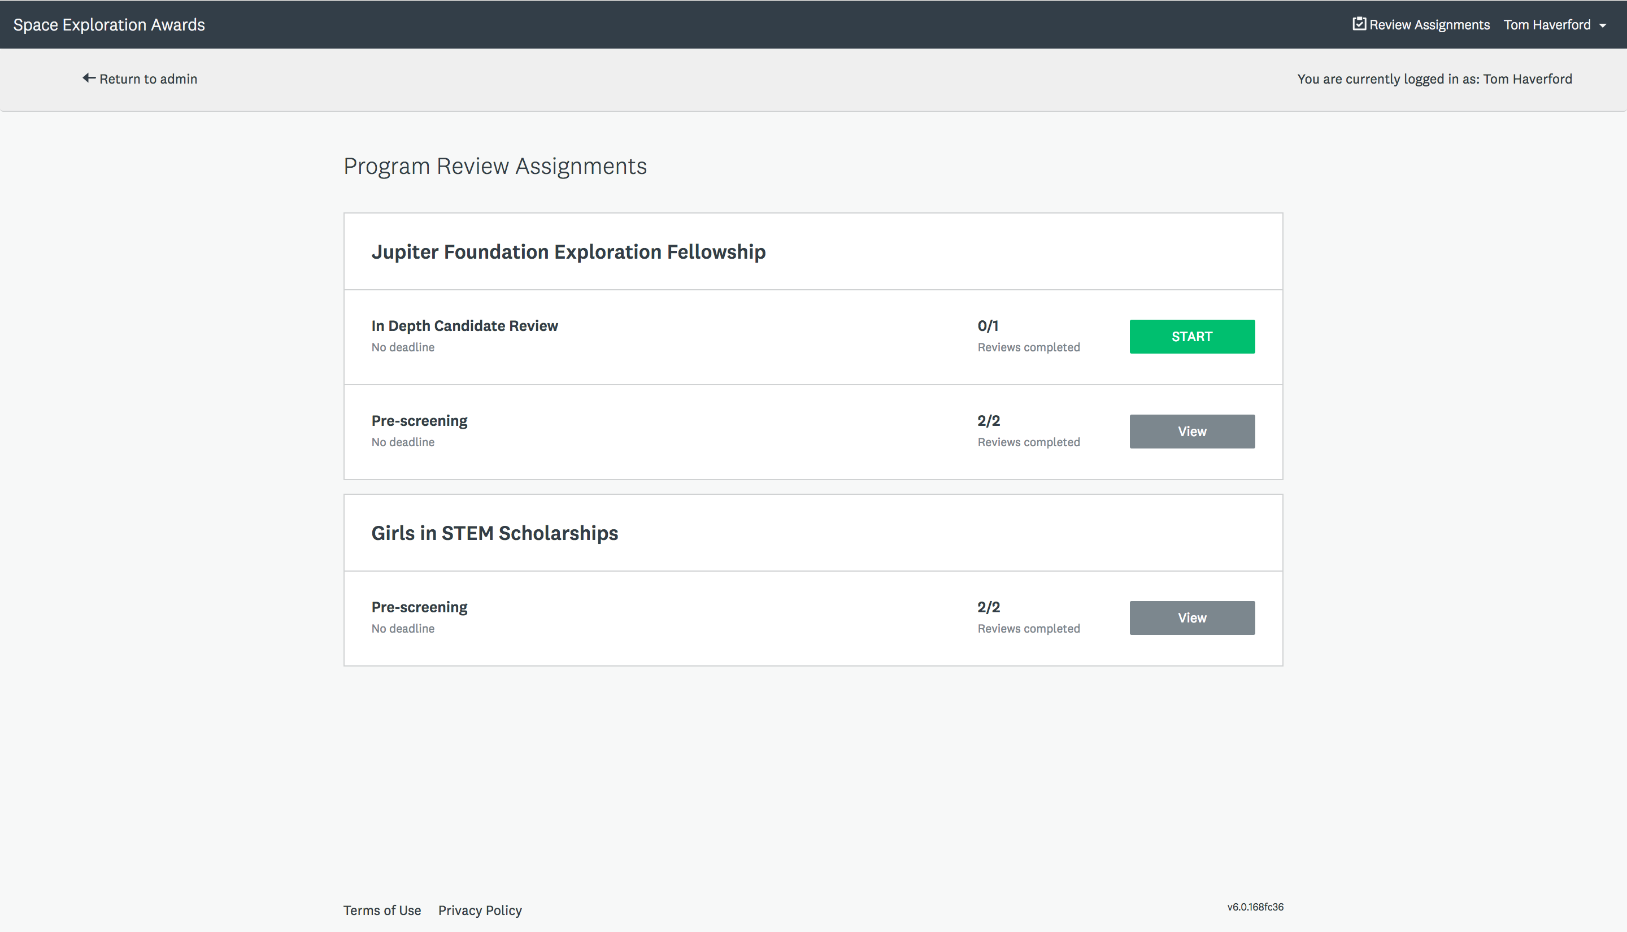Open Review Assignments in top navigation
Screen dimensions: 1627x932
click(1429, 25)
